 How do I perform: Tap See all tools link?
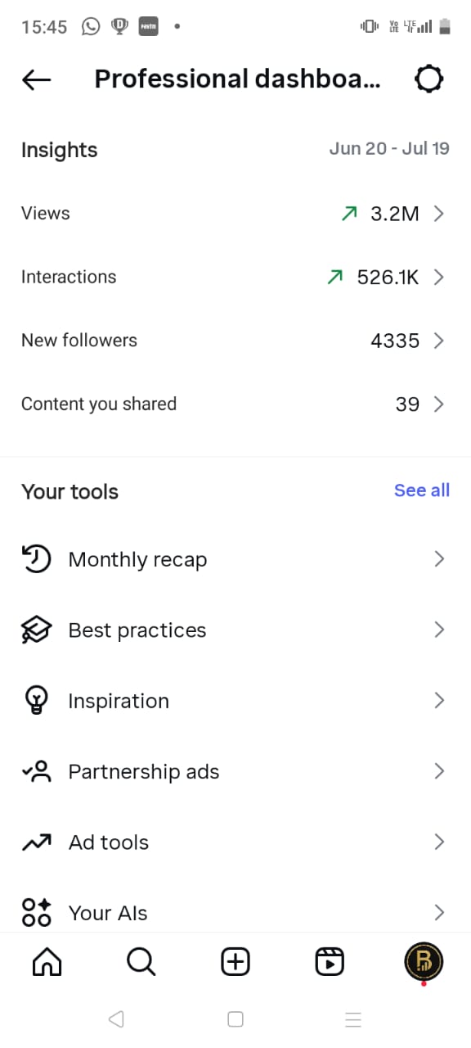click(422, 490)
